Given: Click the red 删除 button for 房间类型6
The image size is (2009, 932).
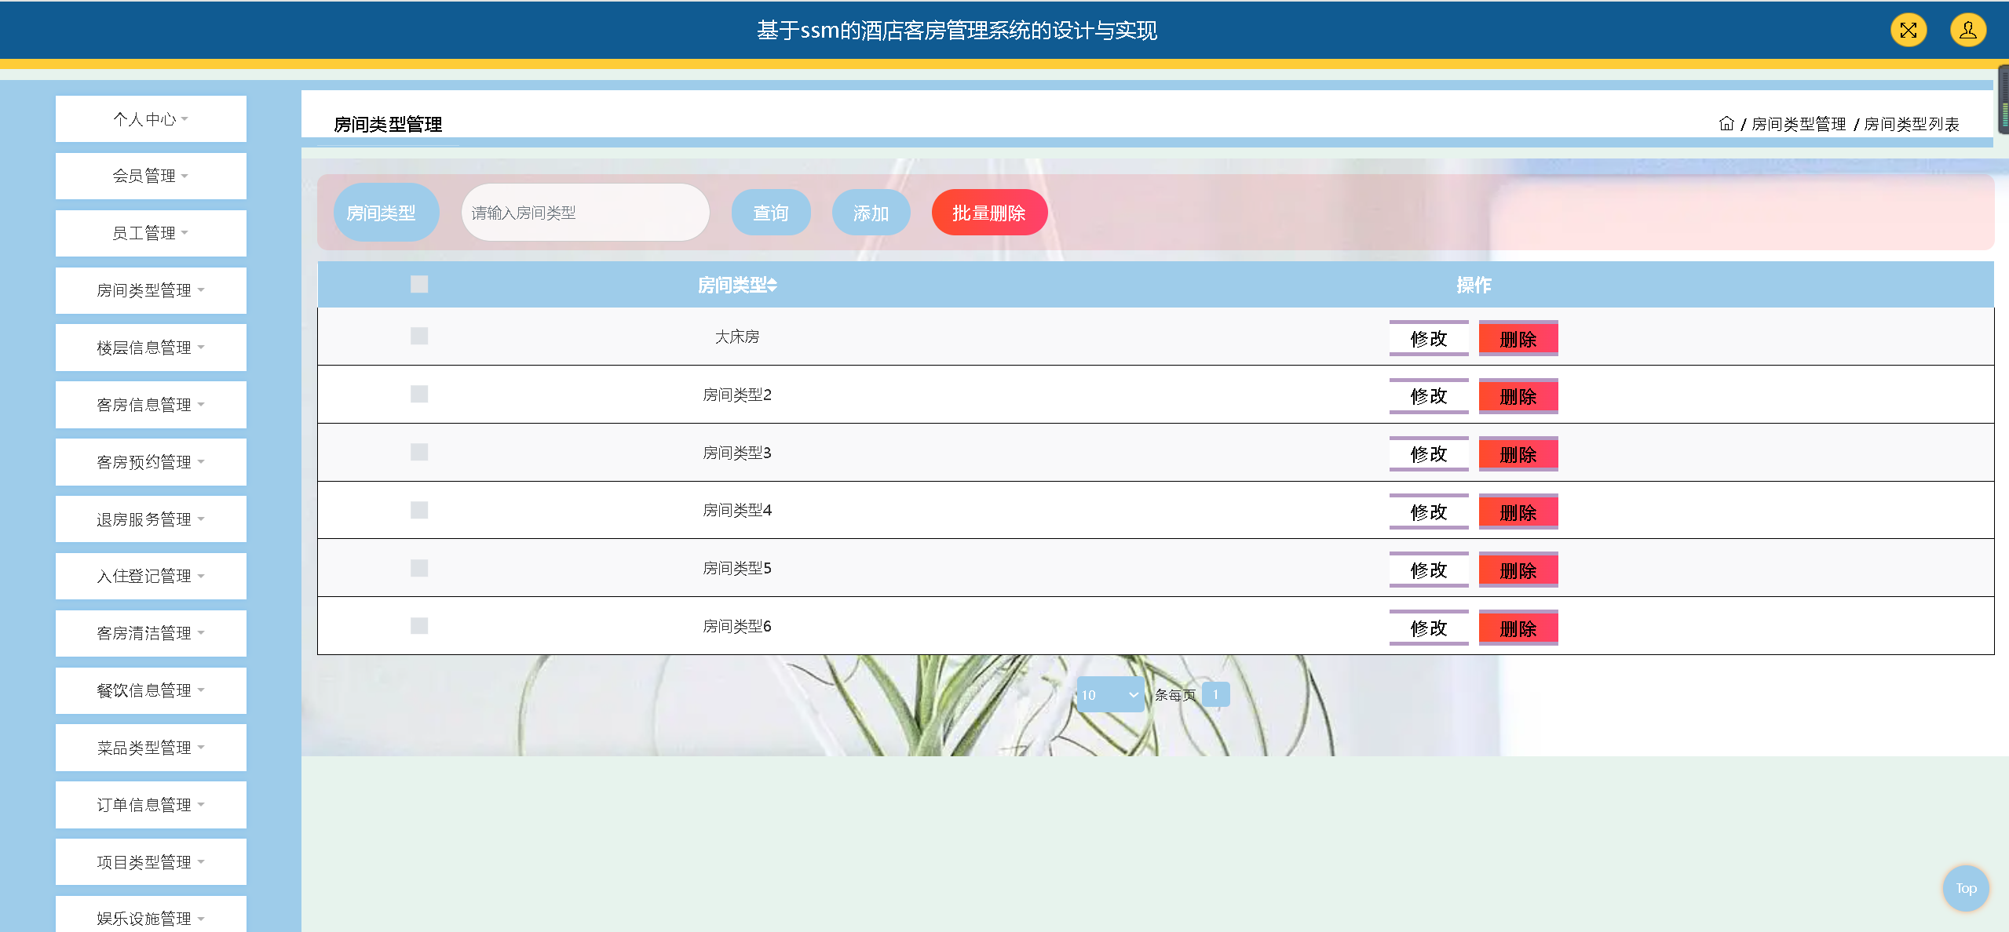Looking at the screenshot, I should (1518, 628).
